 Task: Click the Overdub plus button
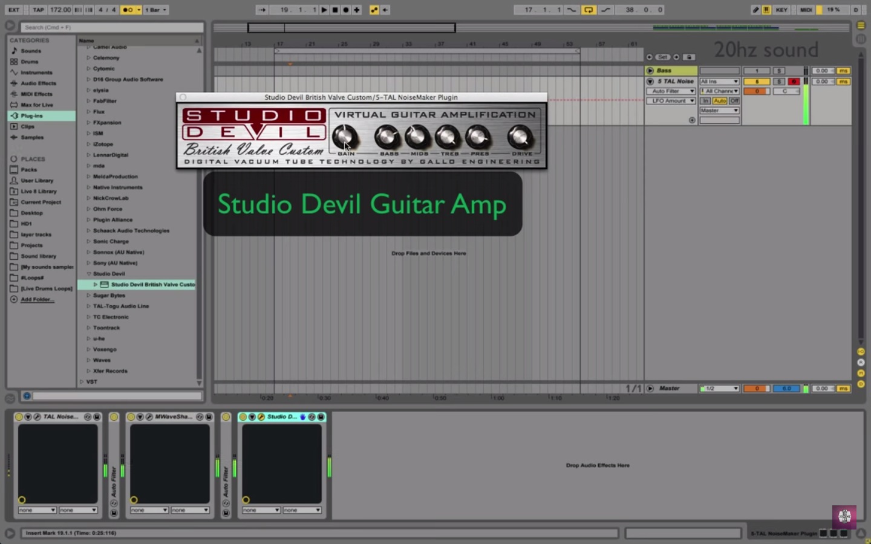tap(357, 10)
